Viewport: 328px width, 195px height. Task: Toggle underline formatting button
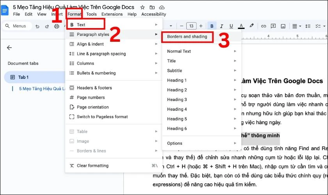click(231, 26)
